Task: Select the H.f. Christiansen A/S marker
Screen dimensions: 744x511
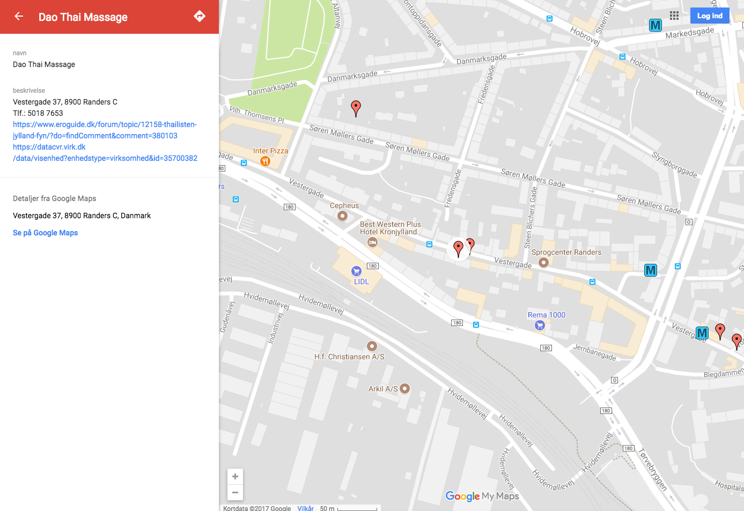Action: tap(372, 346)
